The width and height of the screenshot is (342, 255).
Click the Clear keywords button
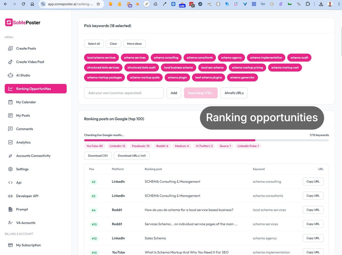pyautogui.click(x=113, y=44)
